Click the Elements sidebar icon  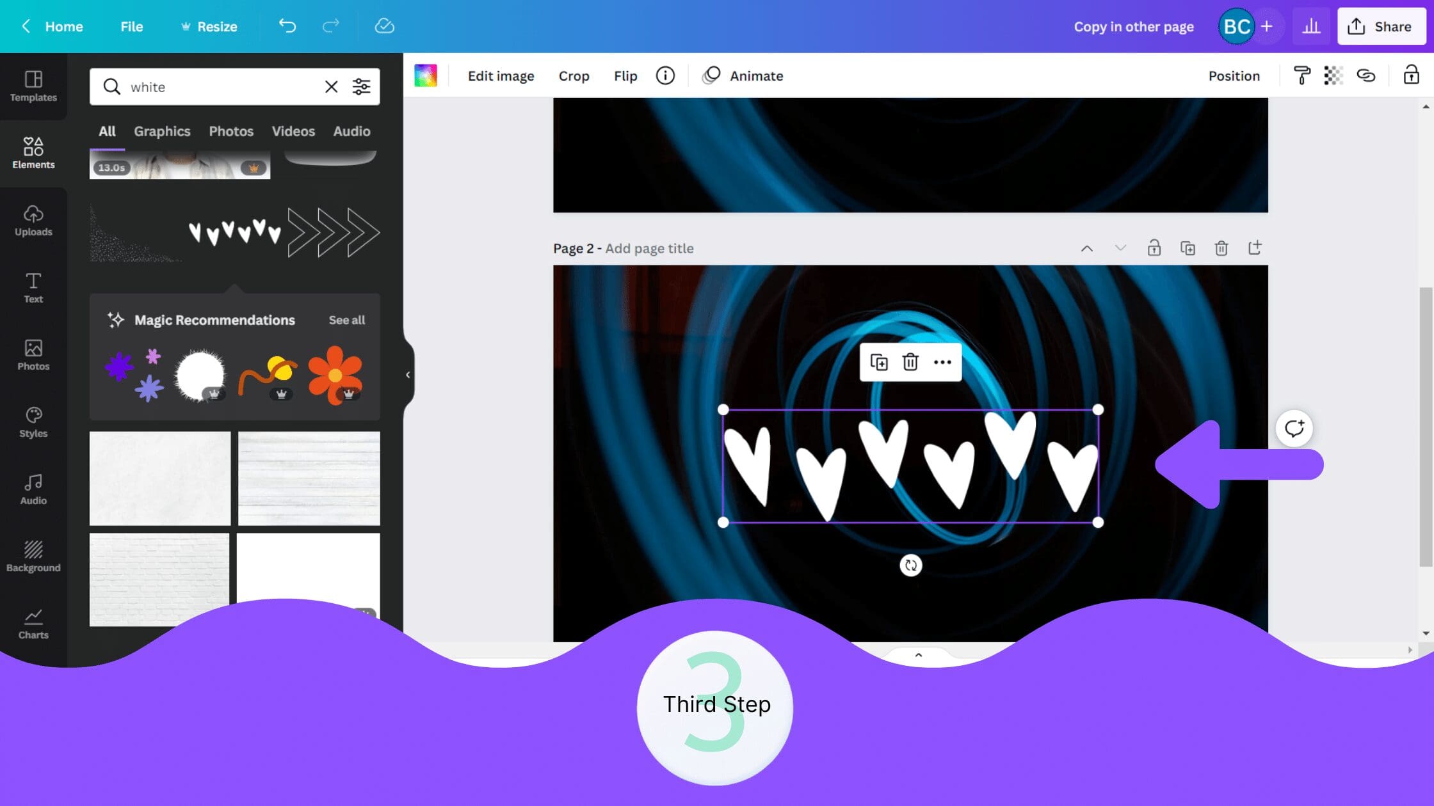[33, 152]
